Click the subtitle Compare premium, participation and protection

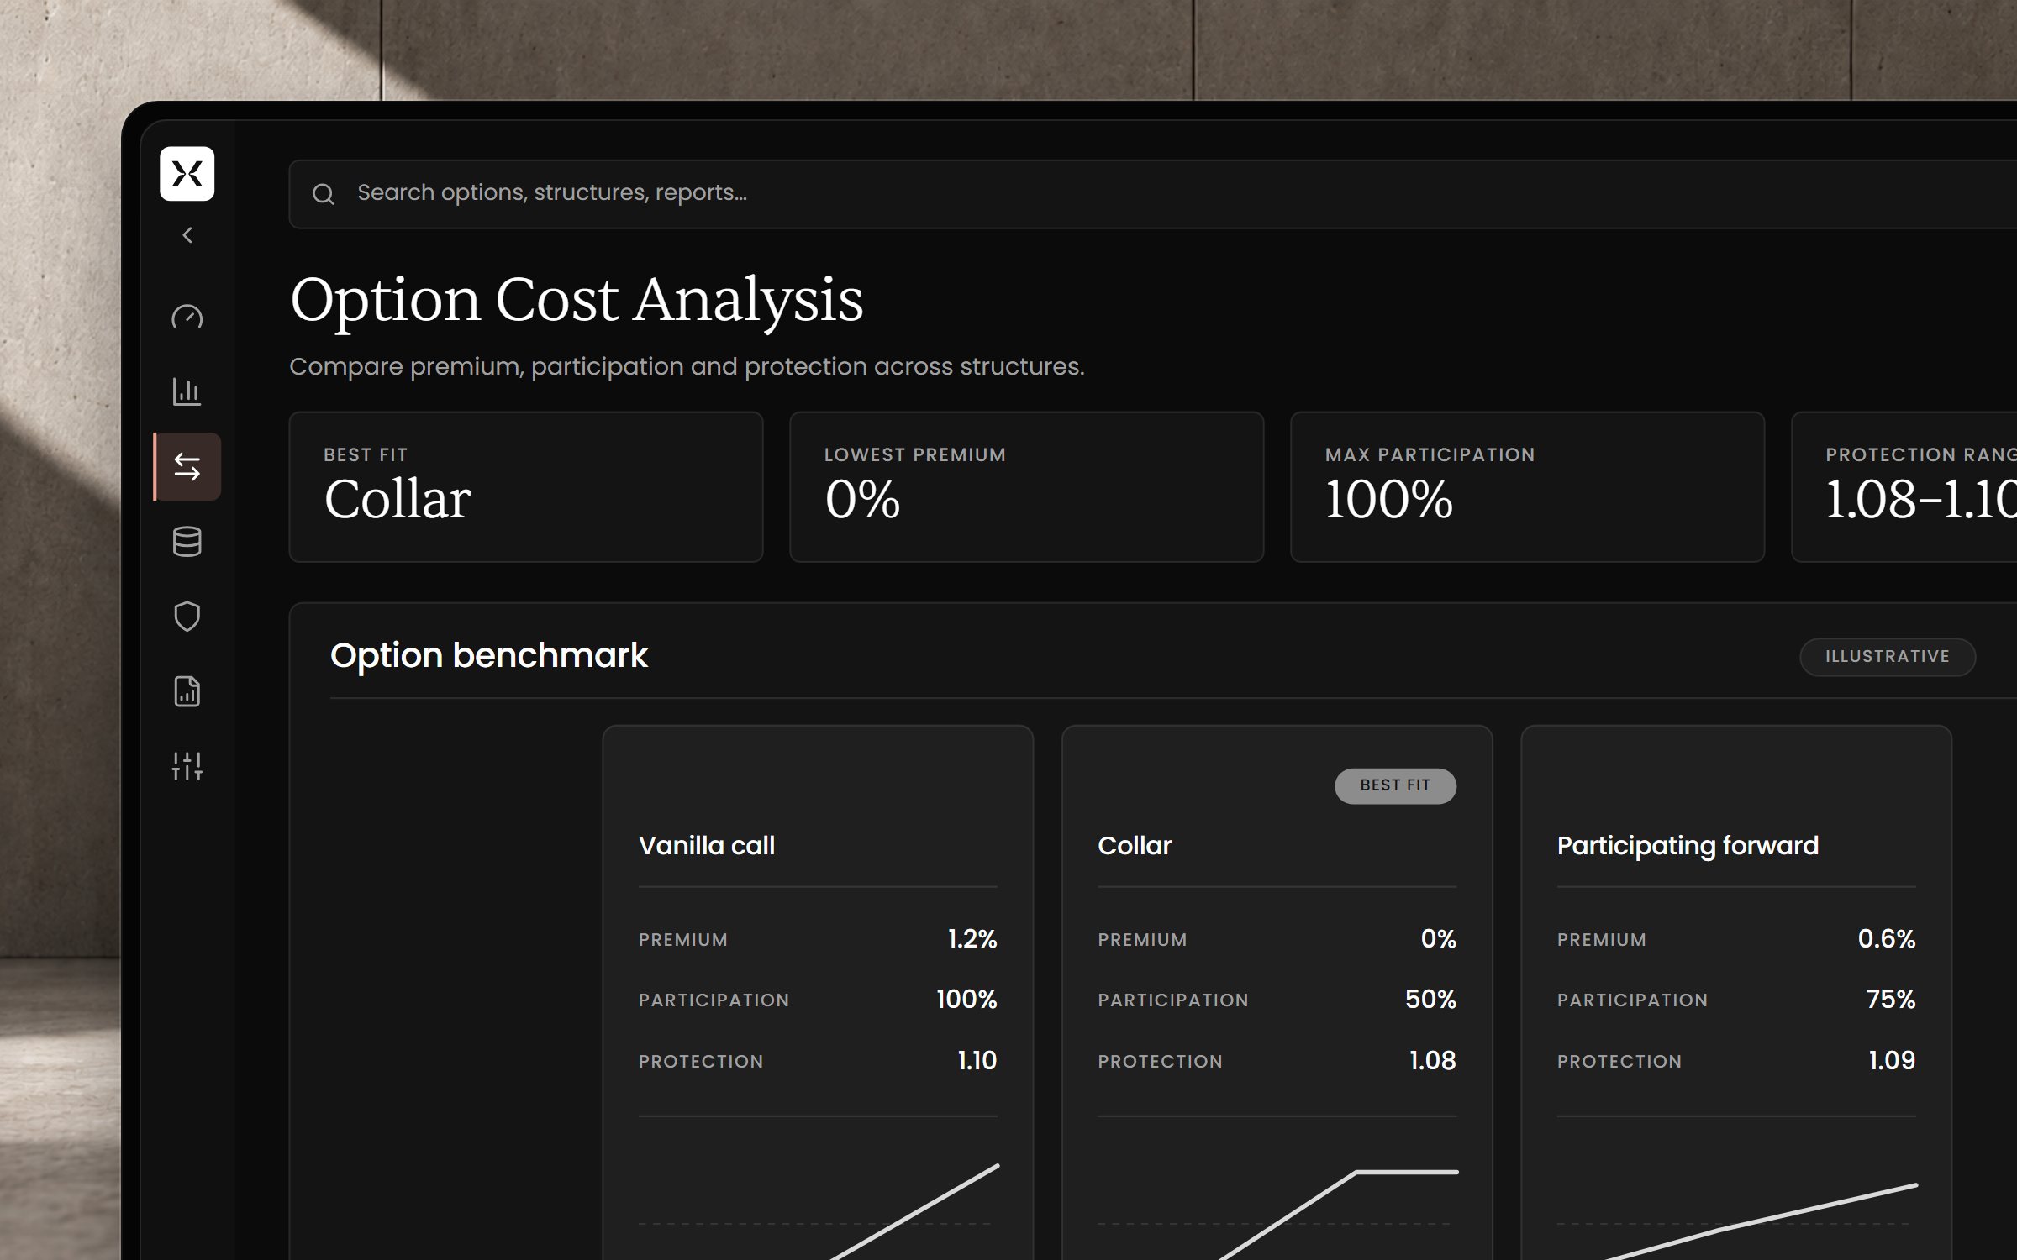tap(687, 367)
